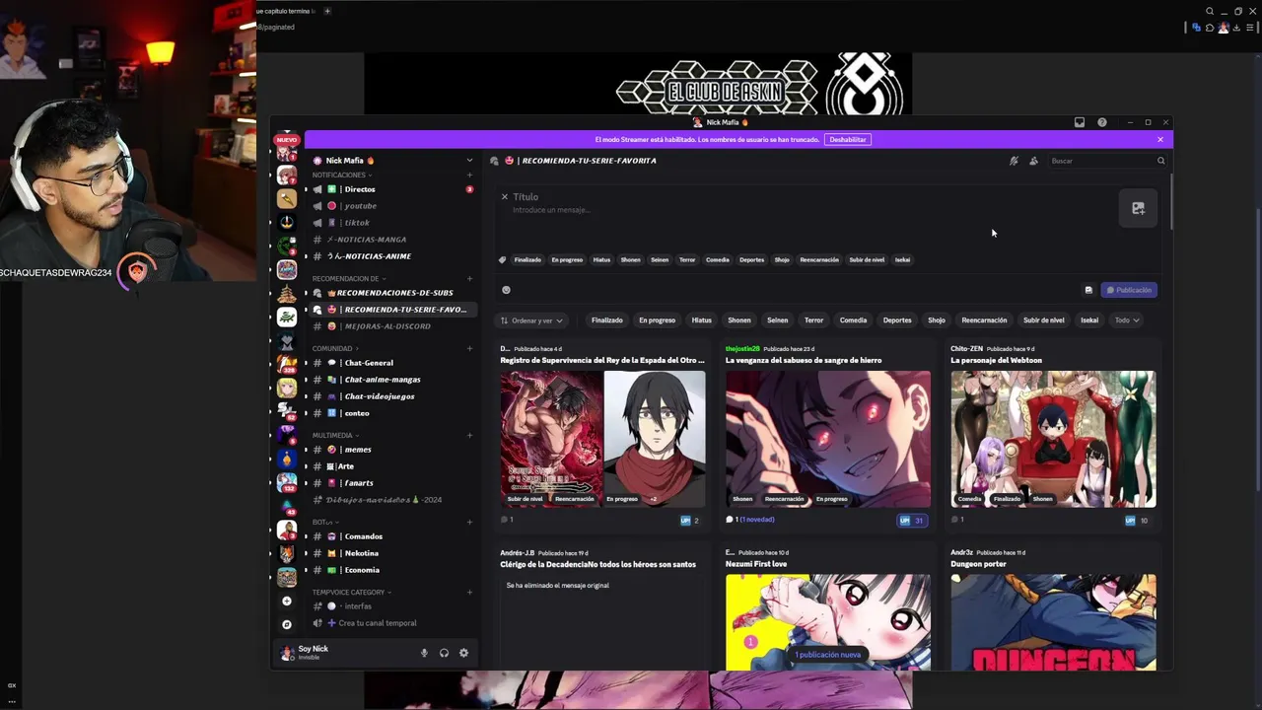Open the Directos channel
This screenshot has height=710, width=1262.
point(392,189)
